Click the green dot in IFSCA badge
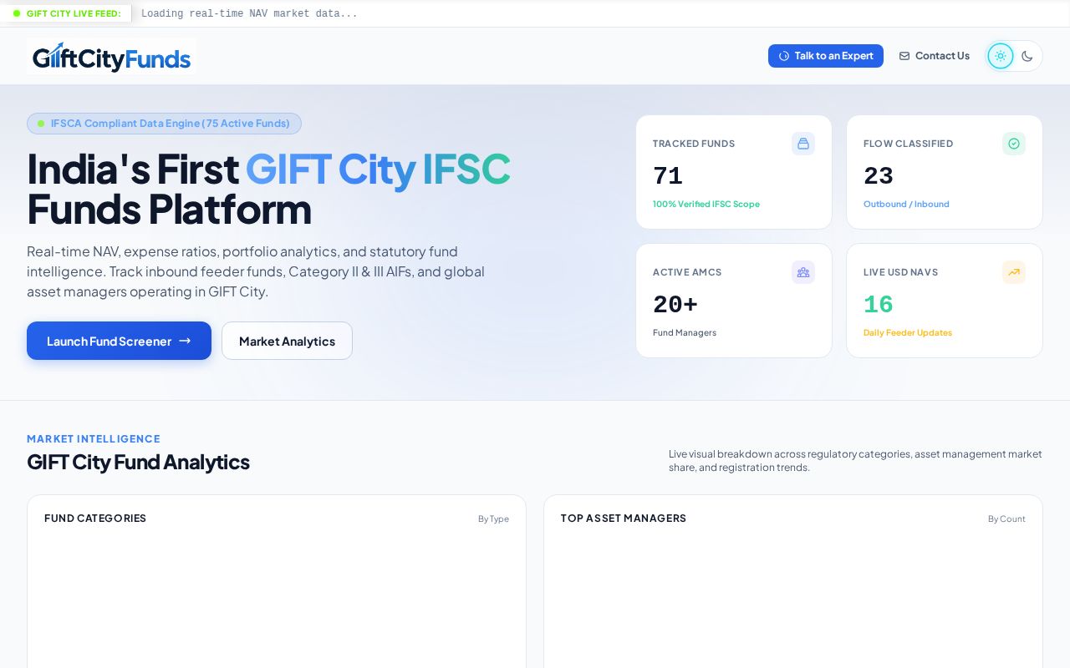 pyautogui.click(x=41, y=124)
